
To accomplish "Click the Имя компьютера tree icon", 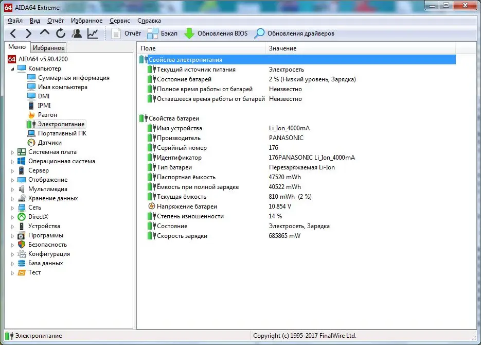I will pyautogui.click(x=31, y=87).
